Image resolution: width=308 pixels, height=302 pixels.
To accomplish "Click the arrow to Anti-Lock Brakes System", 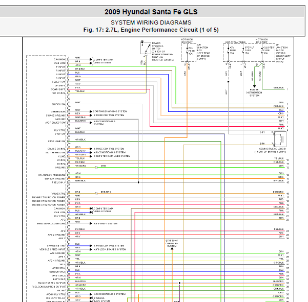I will click(91, 249).
